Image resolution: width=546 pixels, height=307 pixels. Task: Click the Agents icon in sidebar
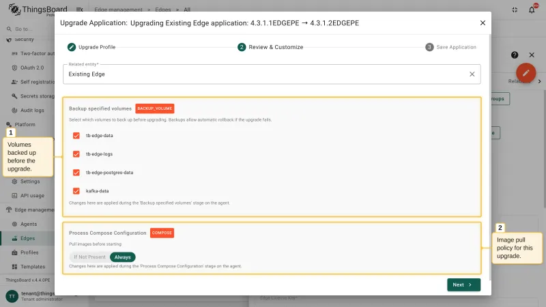[x=14, y=224]
